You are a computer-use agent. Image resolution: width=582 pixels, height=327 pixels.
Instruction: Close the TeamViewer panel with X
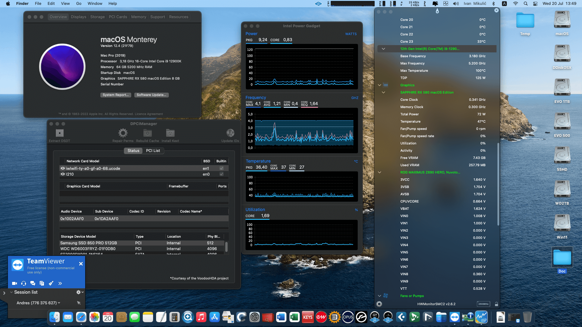[x=81, y=264]
